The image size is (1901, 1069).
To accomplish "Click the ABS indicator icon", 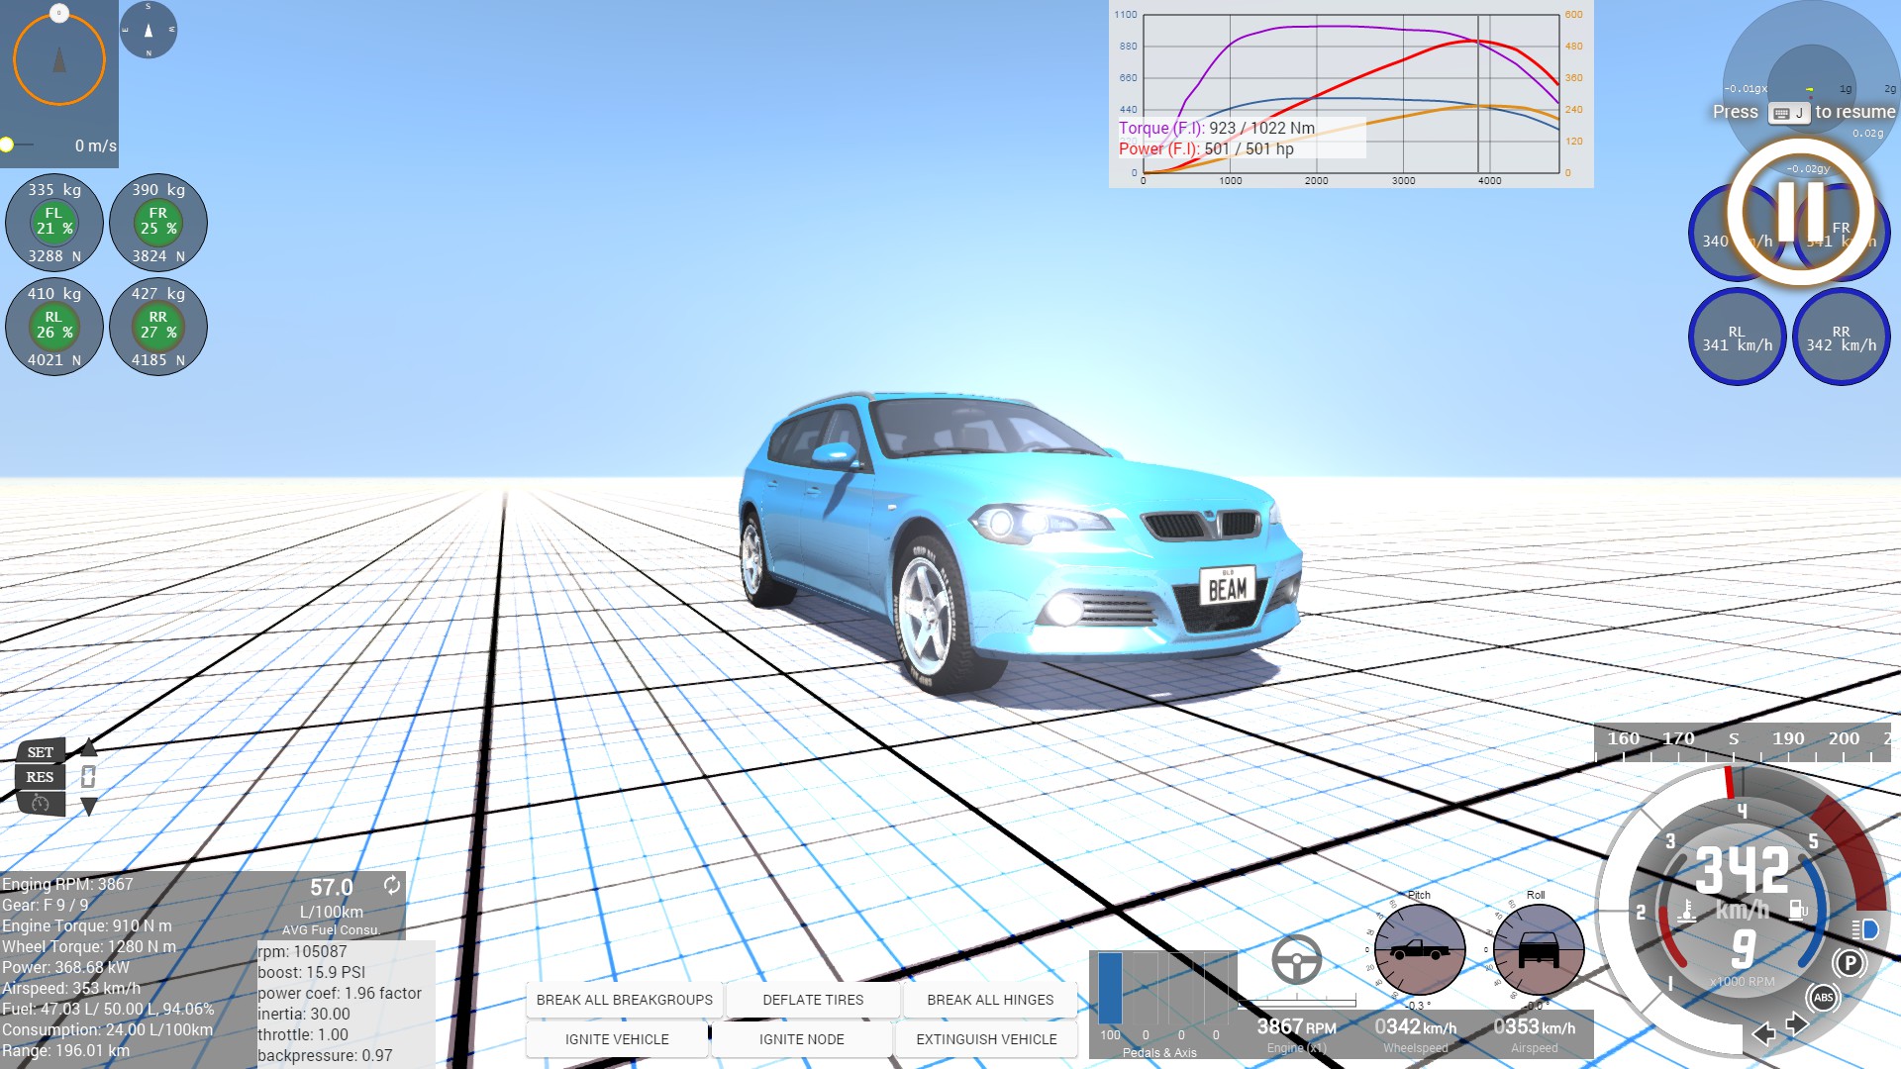I will tap(1824, 998).
